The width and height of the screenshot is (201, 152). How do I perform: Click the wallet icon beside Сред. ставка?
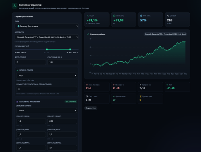pos(87,96)
